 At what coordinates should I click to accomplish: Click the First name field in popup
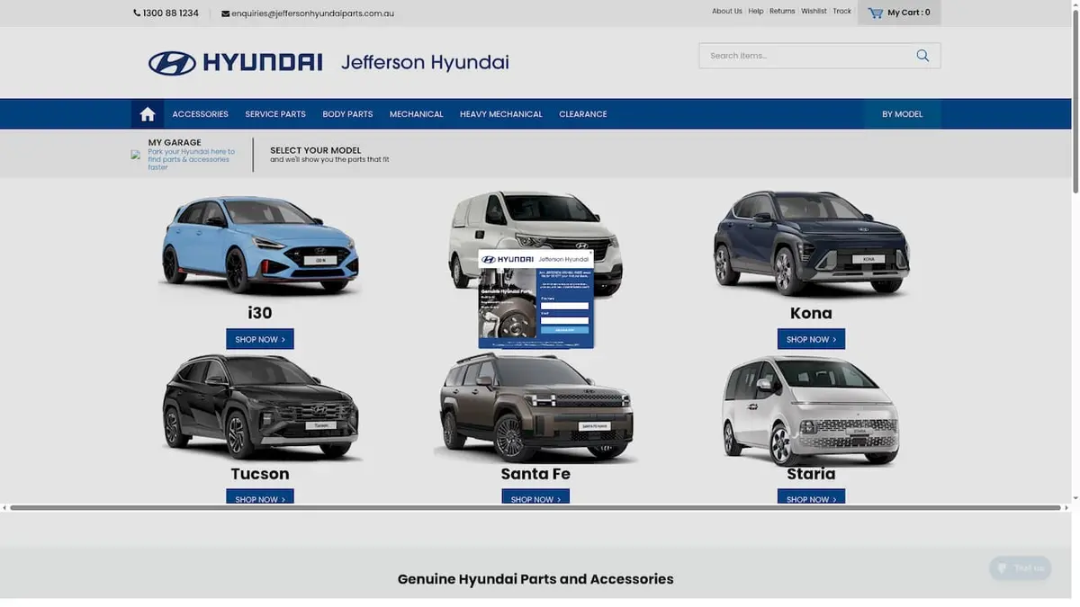click(x=564, y=306)
